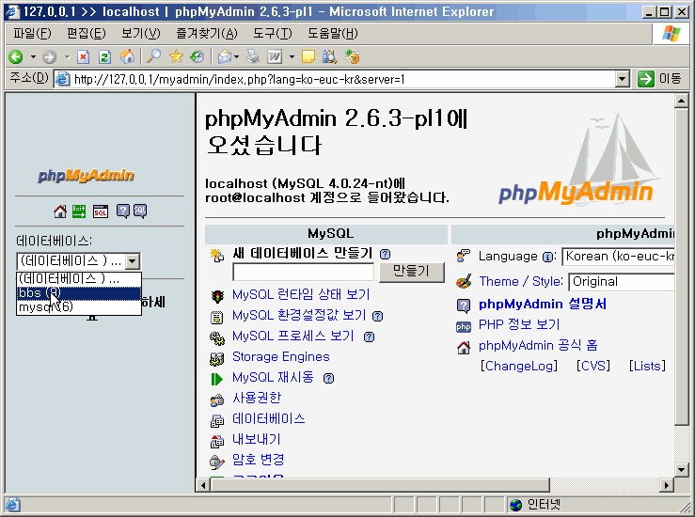Click the Edit with Word toolbar icon
The image size is (695, 517).
point(275,56)
